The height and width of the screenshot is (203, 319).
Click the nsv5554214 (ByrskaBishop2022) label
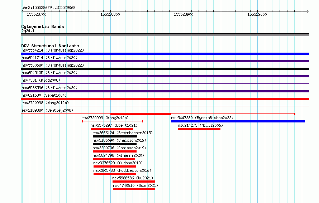click(x=53, y=50)
